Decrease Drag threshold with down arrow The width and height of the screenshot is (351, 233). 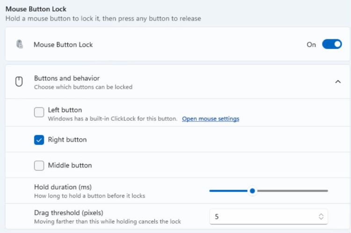click(x=321, y=218)
